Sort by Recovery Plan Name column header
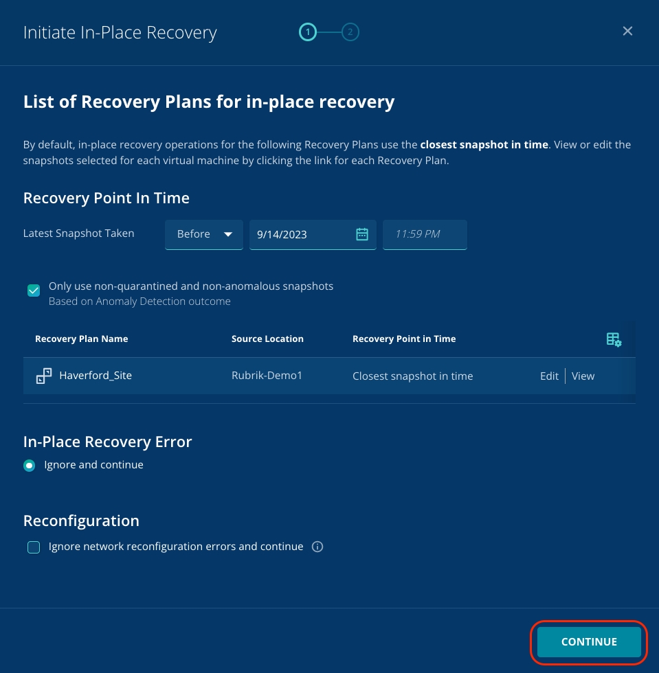659x673 pixels. coord(81,339)
